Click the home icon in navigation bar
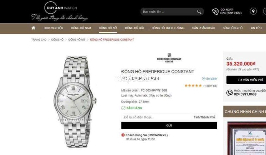266x155 pixels. (33, 28)
